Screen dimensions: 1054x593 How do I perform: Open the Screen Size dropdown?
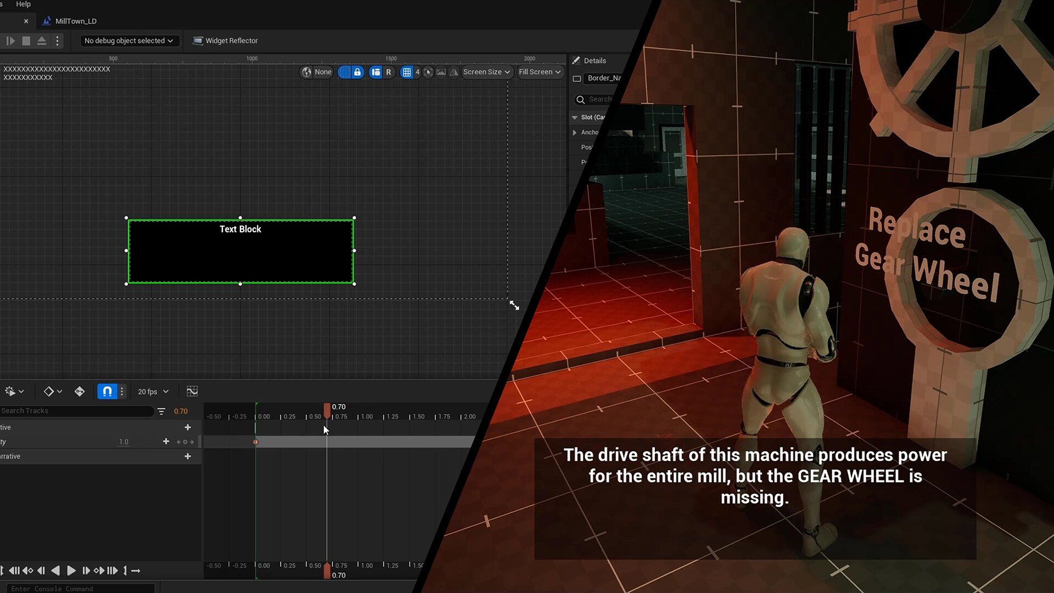pos(486,72)
